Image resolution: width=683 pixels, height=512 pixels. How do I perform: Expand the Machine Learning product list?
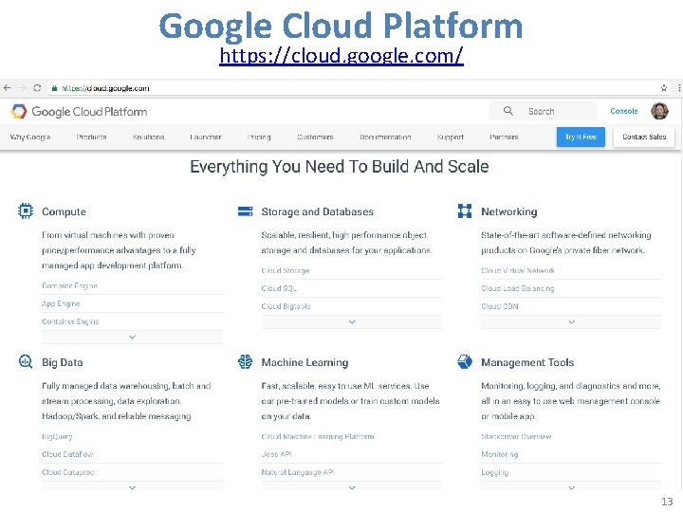(x=352, y=487)
